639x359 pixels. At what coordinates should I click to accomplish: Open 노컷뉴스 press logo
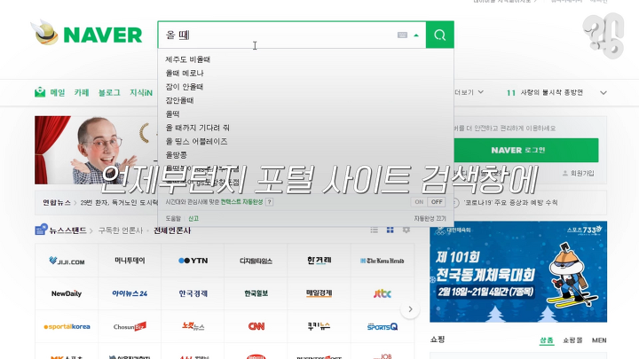[193, 326]
